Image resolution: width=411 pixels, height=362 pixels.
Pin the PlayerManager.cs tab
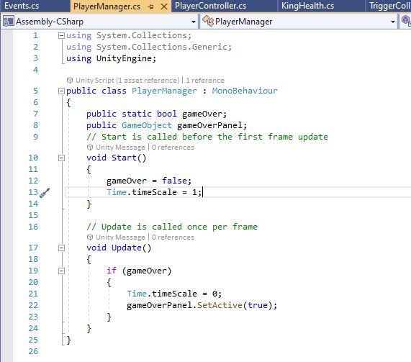pyautogui.click(x=150, y=6)
